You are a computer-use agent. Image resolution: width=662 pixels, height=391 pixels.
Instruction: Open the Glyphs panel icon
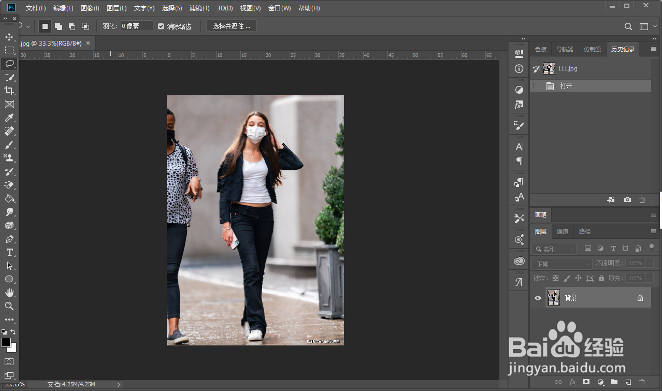[519, 282]
